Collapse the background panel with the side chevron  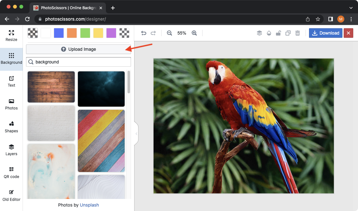[136, 134]
